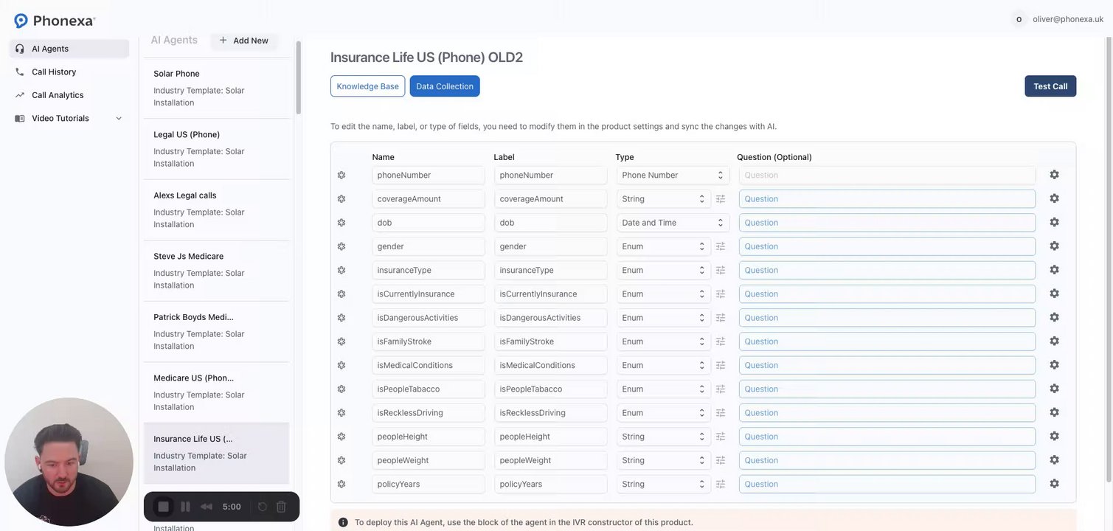Viewport: 1113px width, 531px height.
Task: Click the Test Call button
Action: pos(1050,86)
